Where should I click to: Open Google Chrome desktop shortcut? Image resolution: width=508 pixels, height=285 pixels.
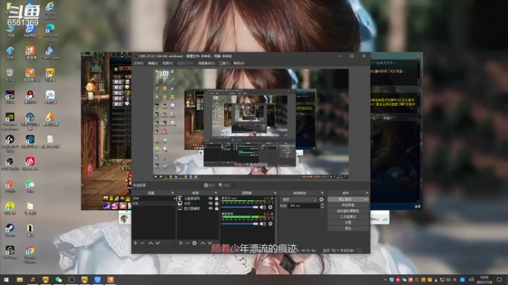tap(30, 254)
